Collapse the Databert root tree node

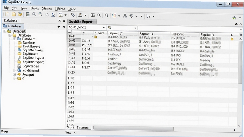(x=5, y=31)
